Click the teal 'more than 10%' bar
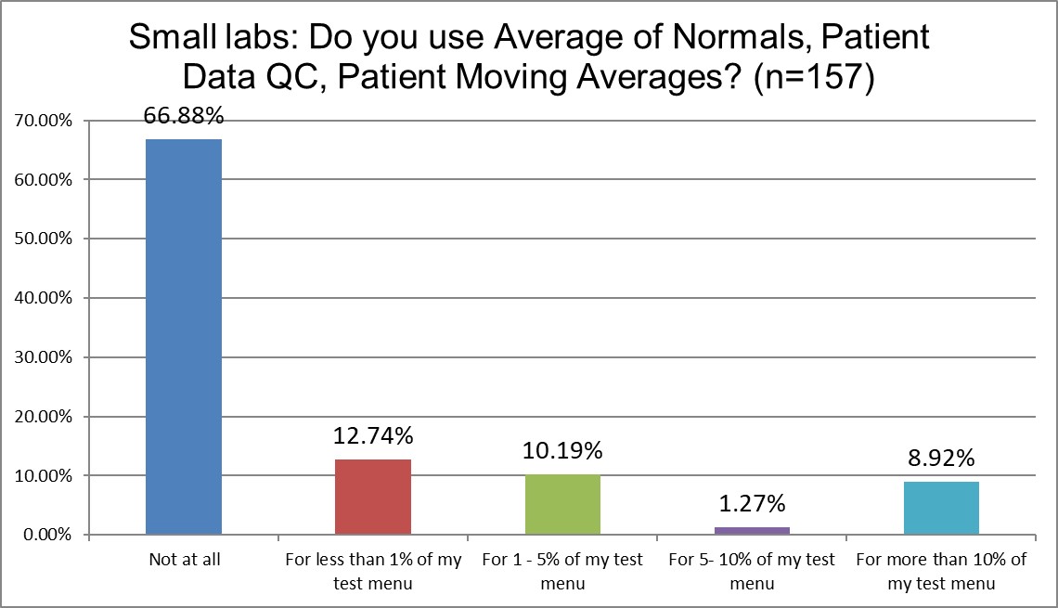The image size is (1058, 608). coord(941,508)
